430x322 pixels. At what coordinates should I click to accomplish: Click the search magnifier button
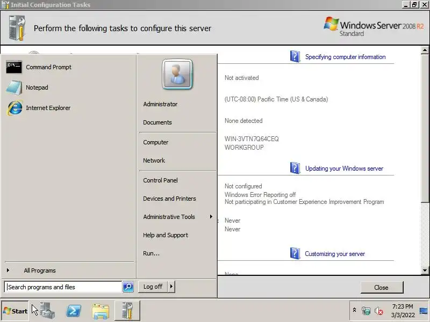click(x=128, y=287)
